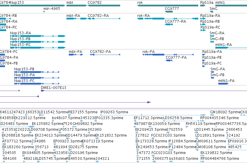Click the mbt gene label
The width and height of the screenshot is (247, 163).
70,3
